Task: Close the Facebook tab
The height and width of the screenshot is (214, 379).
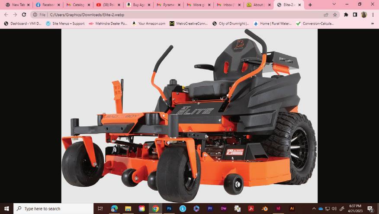Action: [59, 5]
